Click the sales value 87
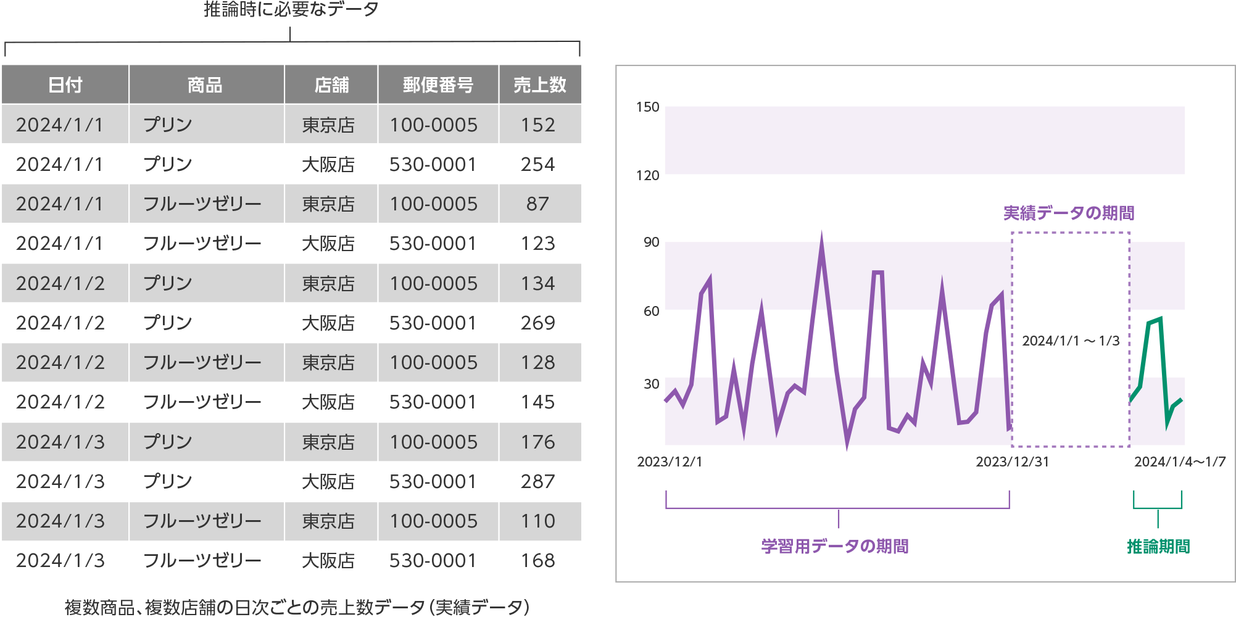Image resolution: width=1236 pixels, height=617 pixels. click(x=538, y=204)
